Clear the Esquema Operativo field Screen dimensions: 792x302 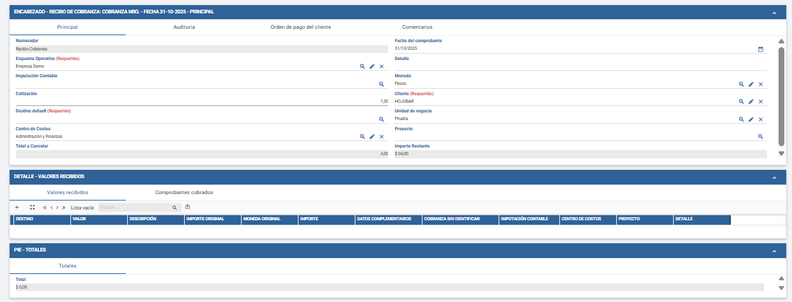382,66
